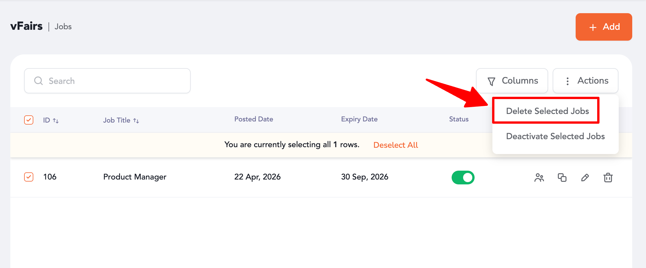Image resolution: width=646 pixels, height=268 pixels.
Task: Click the Deselect All link
Action: 395,145
